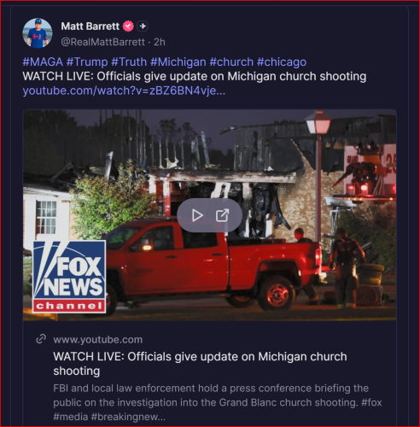Open the #Trump hashtag
The image size is (420, 427).
click(x=87, y=61)
